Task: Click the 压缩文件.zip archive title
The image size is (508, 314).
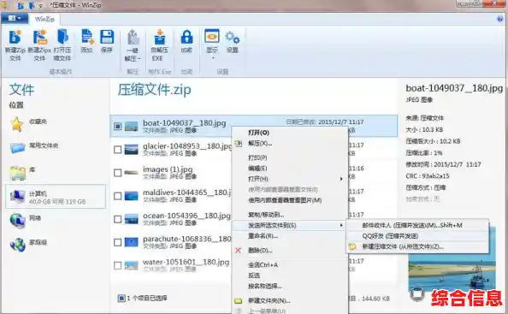Action: pos(154,90)
